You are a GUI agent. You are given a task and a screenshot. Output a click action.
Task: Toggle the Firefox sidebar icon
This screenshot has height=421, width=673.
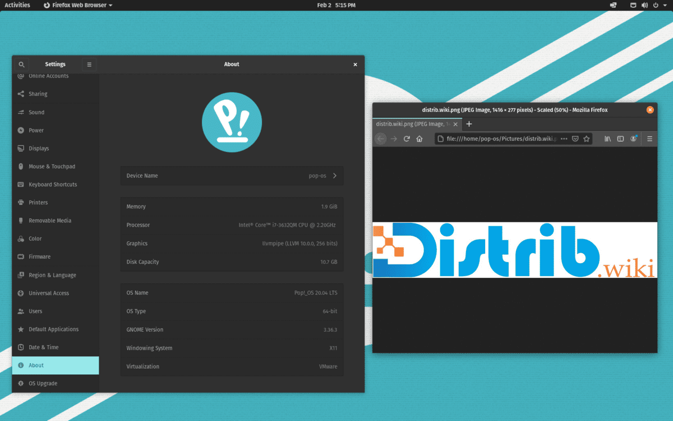620,139
